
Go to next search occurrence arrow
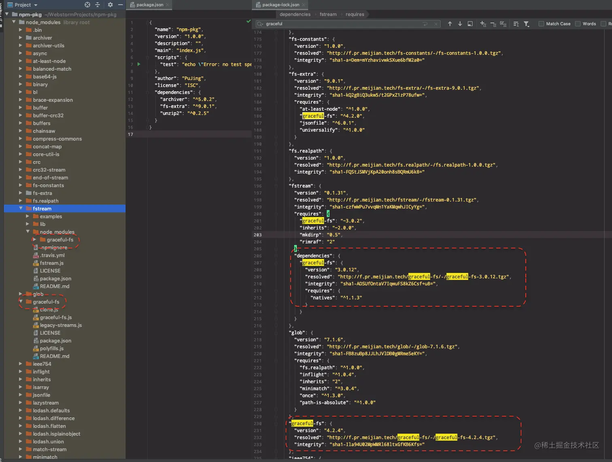click(460, 24)
